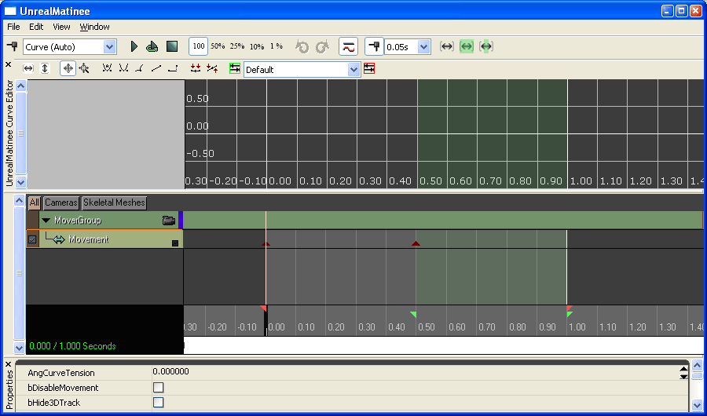
Task: Set playback speed to 1%
Action: (x=277, y=46)
